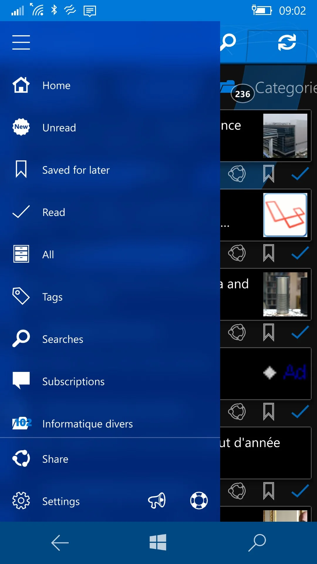317x564 pixels.
Task: Share the d'année article
Action: 237,491
